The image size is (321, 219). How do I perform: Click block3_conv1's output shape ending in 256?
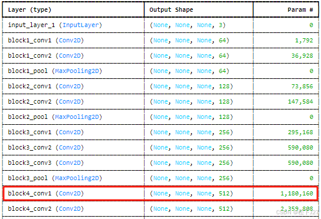tap(191, 132)
